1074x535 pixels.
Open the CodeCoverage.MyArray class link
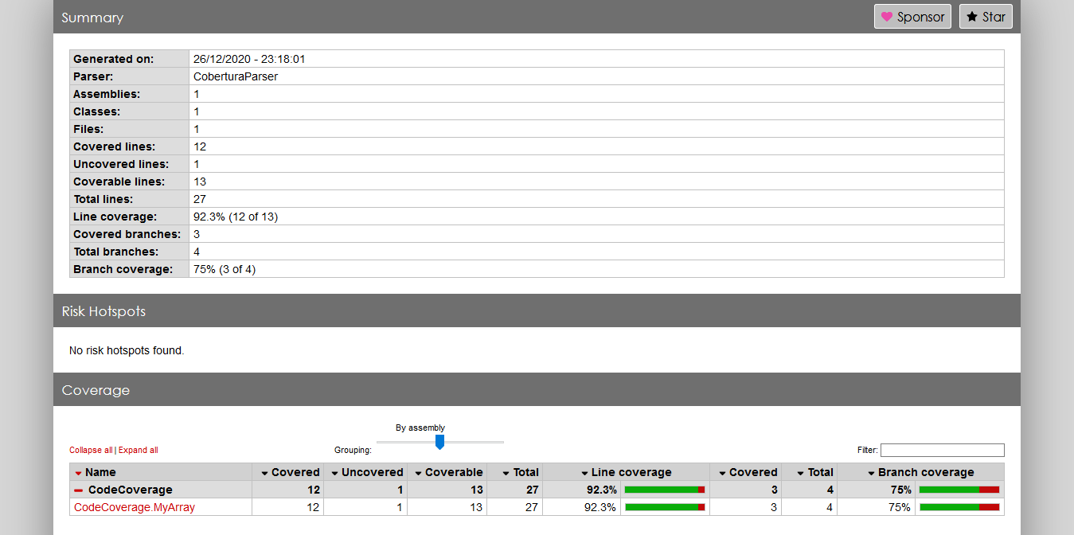(x=134, y=507)
